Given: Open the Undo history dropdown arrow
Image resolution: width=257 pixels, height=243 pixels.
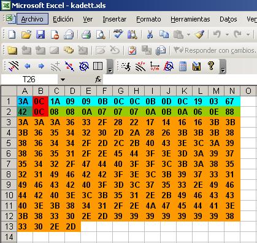Looking at the screenshot, I should (227, 34).
